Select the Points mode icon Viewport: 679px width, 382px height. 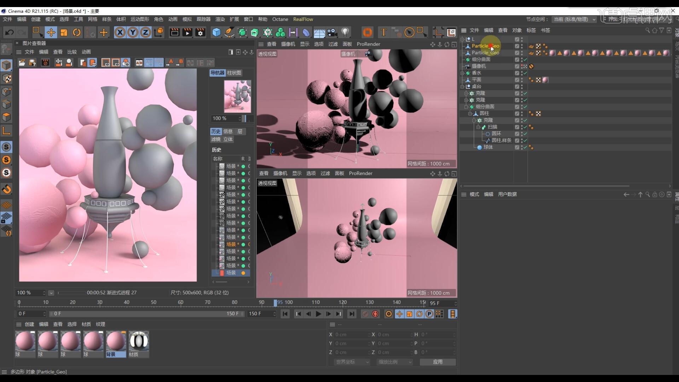pyautogui.click(x=6, y=92)
